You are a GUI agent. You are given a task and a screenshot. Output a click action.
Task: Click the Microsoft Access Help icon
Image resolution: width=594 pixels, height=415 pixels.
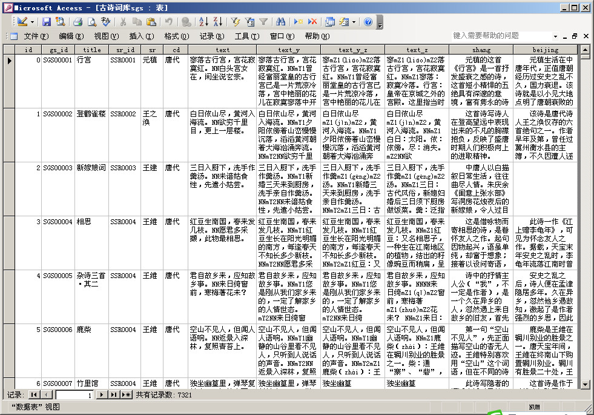pos(368,22)
